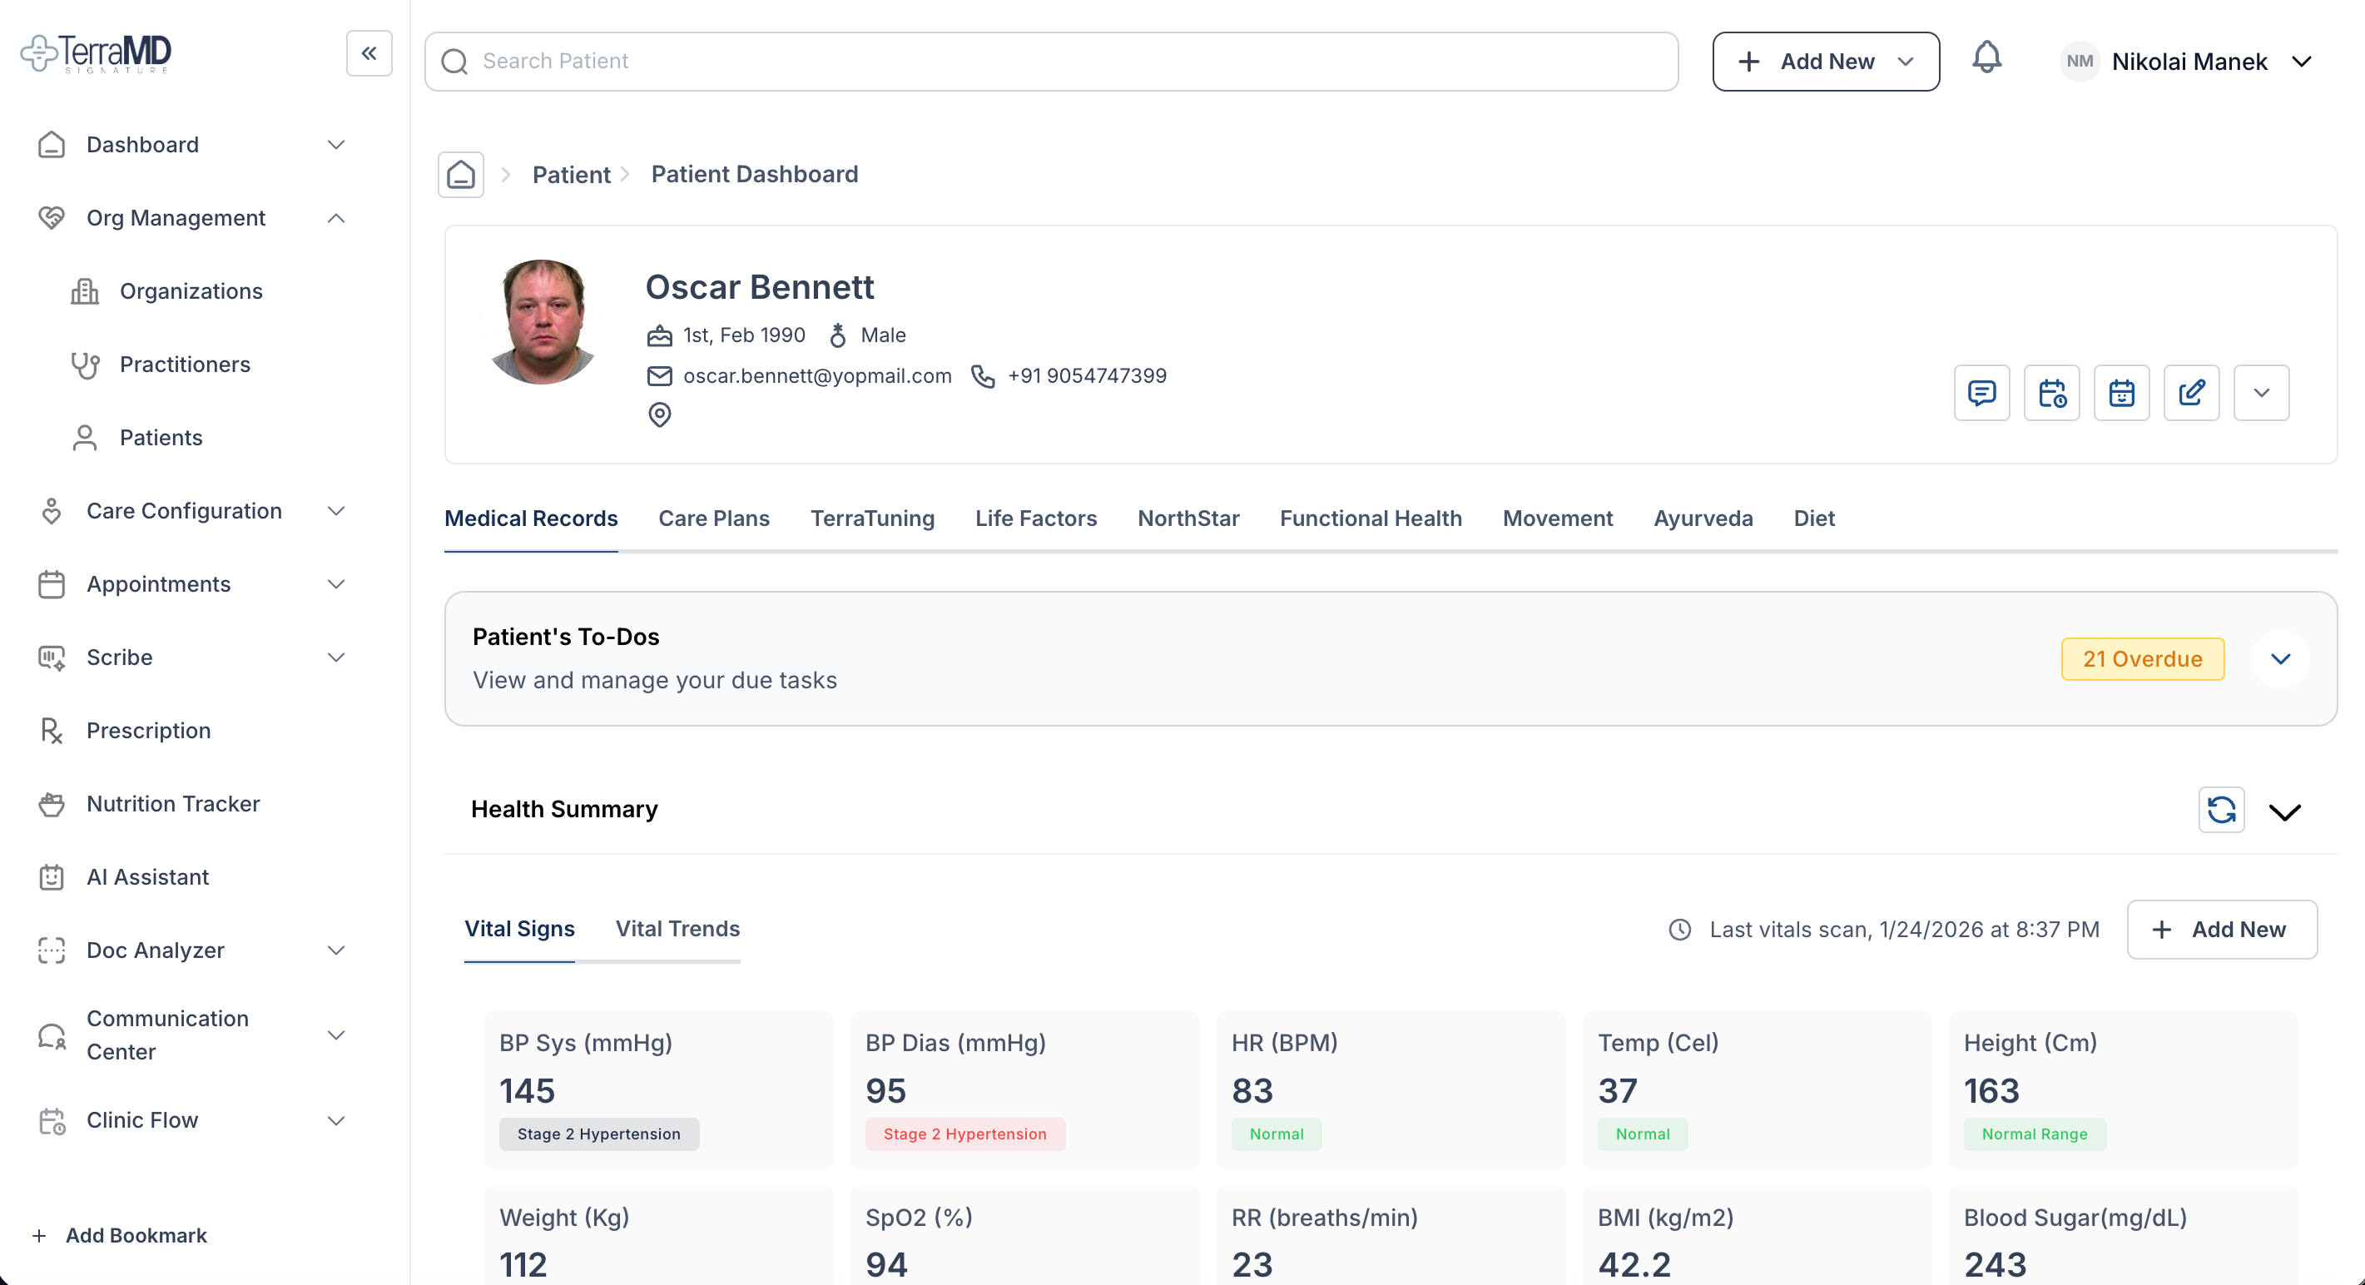Expand the Care Configuration menu

pyautogui.click(x=184, y=511)
